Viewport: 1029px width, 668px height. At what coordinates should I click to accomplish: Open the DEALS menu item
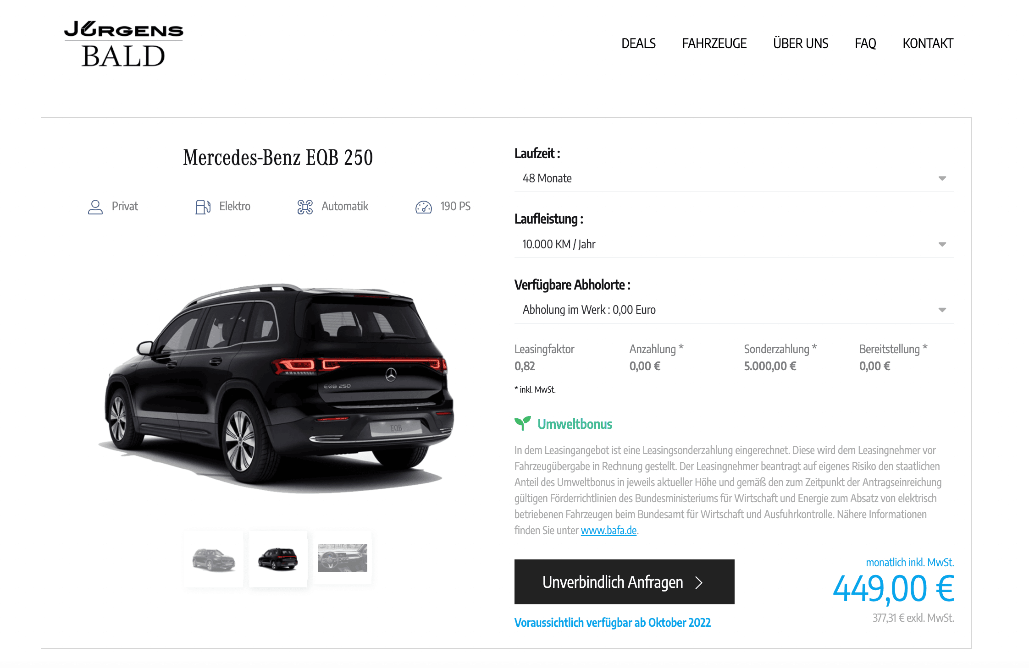638,44
